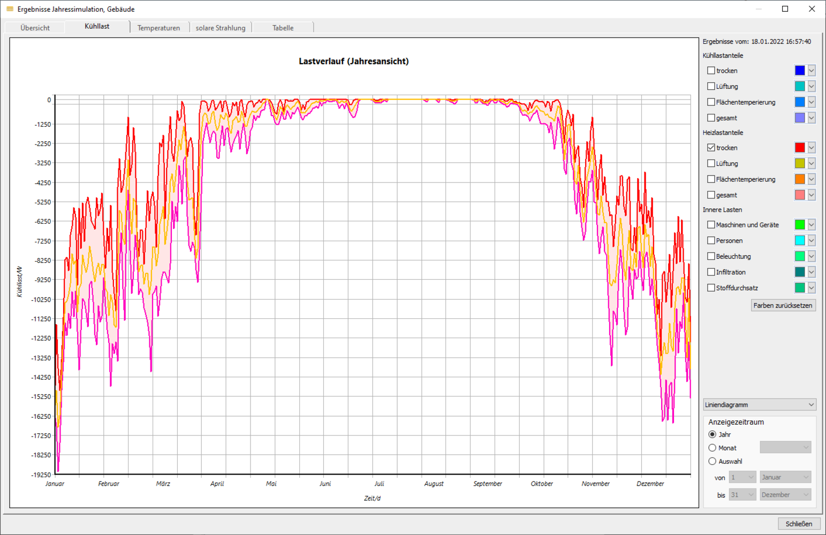Click the Ergebnisse vom timestamp text
This screenshot has width=826, height=535.
(x=757, y=41)
